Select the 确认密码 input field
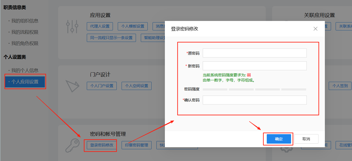352x161 pixels. coord(254,100)
